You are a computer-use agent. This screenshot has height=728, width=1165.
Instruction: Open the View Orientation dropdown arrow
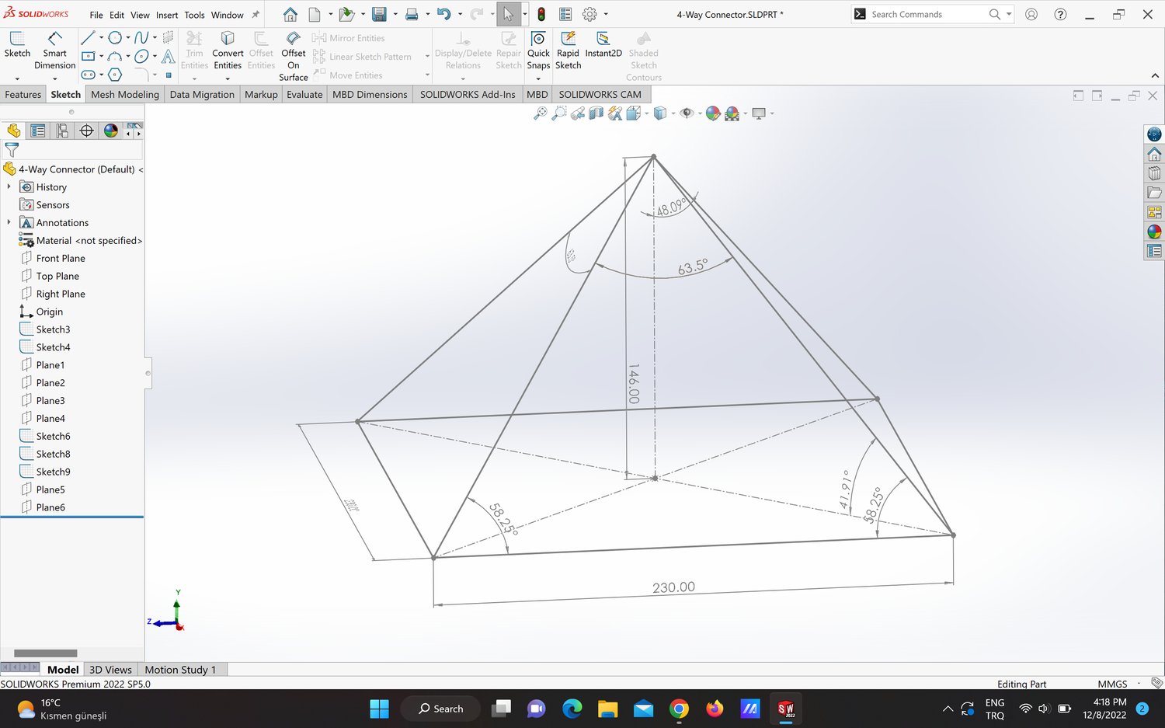tap(647, 113)
